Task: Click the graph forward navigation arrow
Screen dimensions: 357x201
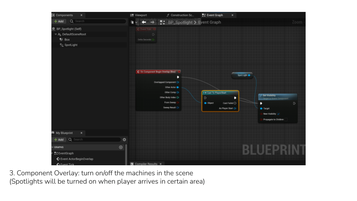Action: (152, 22)
